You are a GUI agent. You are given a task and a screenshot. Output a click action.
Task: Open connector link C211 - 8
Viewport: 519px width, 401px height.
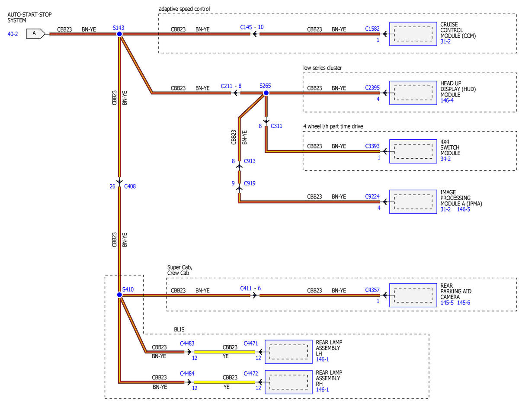pos(231,86)
